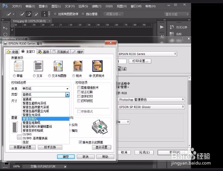
Task: Switch to the 维护 (Maintenance) tab
Action: coord(78,52)
